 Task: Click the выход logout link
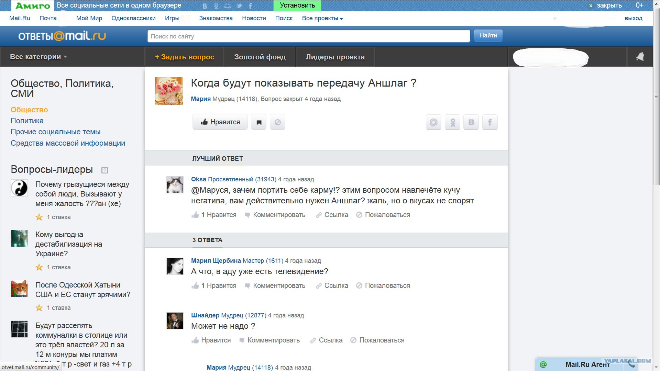[634, 19]
